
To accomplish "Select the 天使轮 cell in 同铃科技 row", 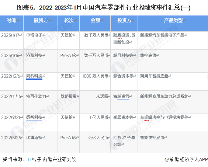I will click(69, 81).
